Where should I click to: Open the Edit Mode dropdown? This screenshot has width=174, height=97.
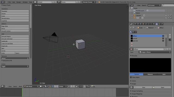click(31, 86)
